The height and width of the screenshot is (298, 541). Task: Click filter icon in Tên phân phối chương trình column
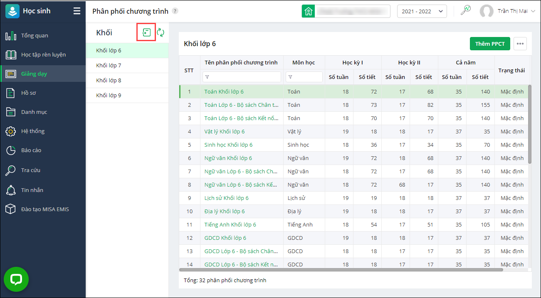(207, 77)
